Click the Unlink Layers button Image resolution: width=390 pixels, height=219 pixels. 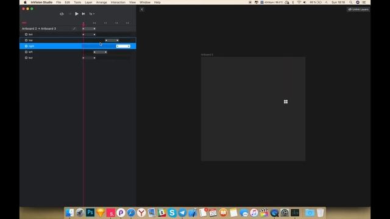[358, 10]
